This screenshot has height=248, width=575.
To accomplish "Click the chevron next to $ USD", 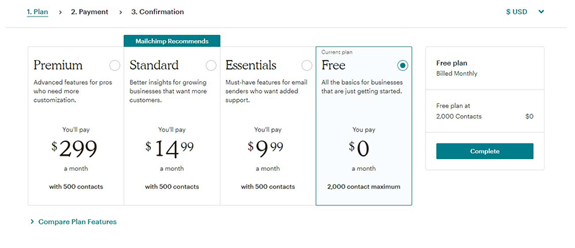I will click(541, 12).
